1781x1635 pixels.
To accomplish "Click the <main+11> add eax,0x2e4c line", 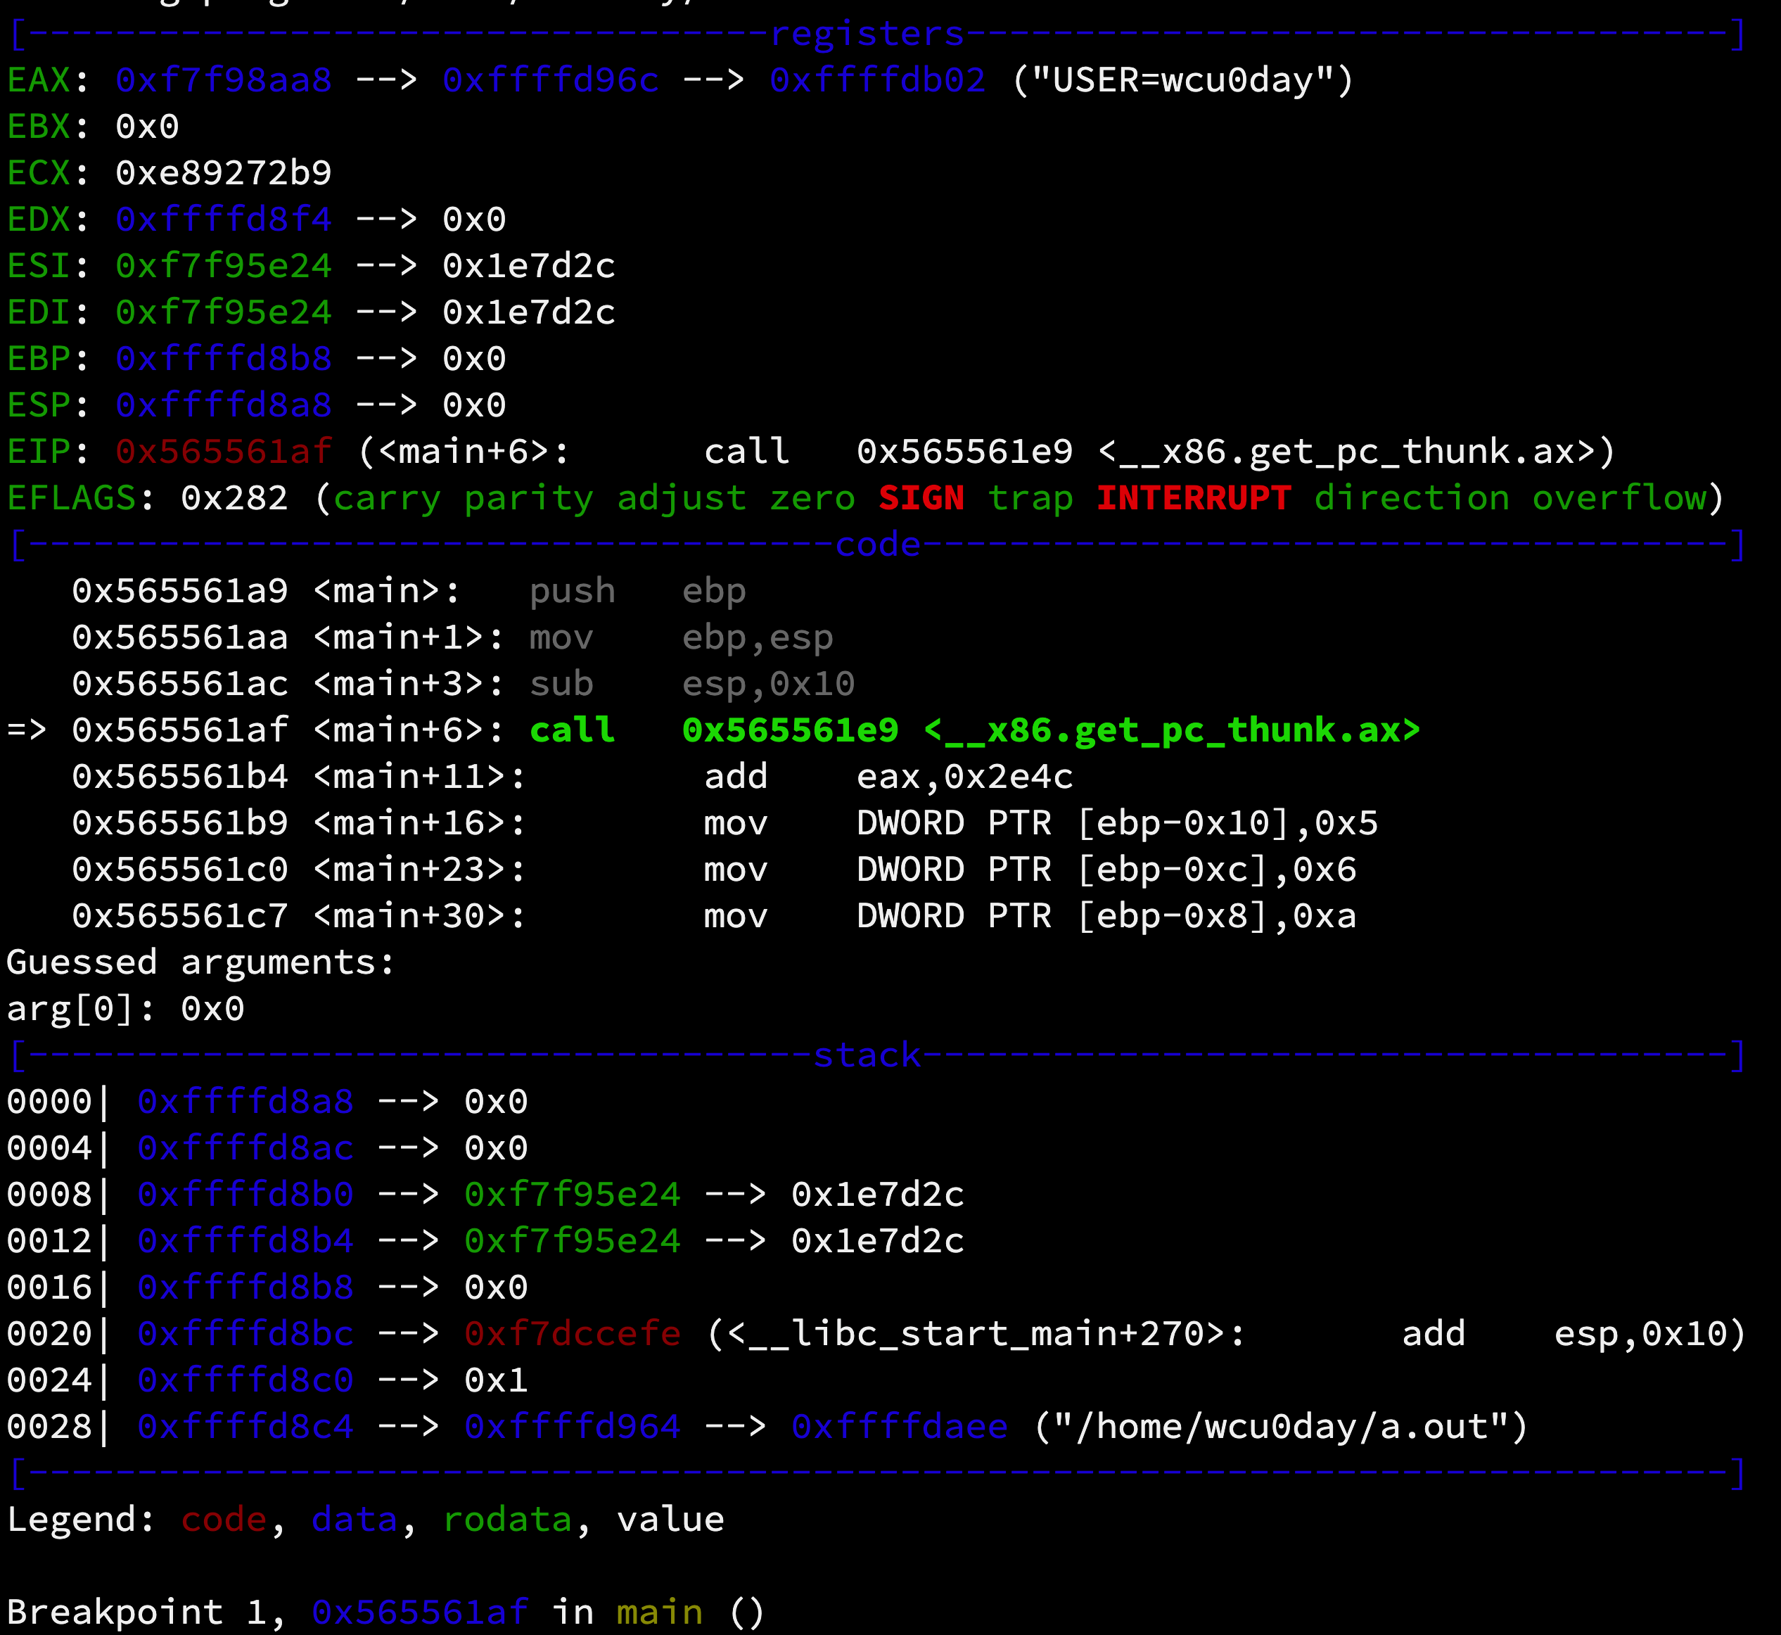I will pyautogui.click(x=573, y=777).
